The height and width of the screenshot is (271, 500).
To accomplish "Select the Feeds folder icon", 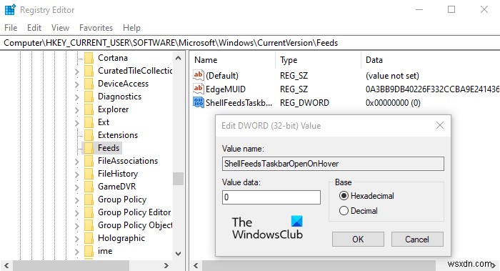I will pyautogui.click(x=89, y=148).
